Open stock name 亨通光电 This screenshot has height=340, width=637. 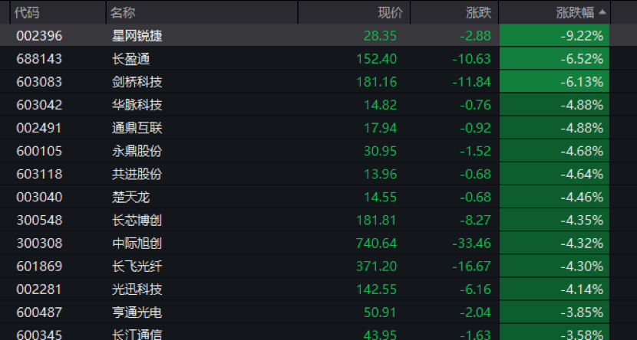137,313
